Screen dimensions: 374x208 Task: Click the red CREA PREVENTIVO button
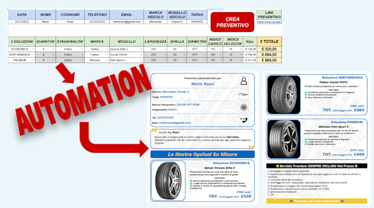click(232, 22)
